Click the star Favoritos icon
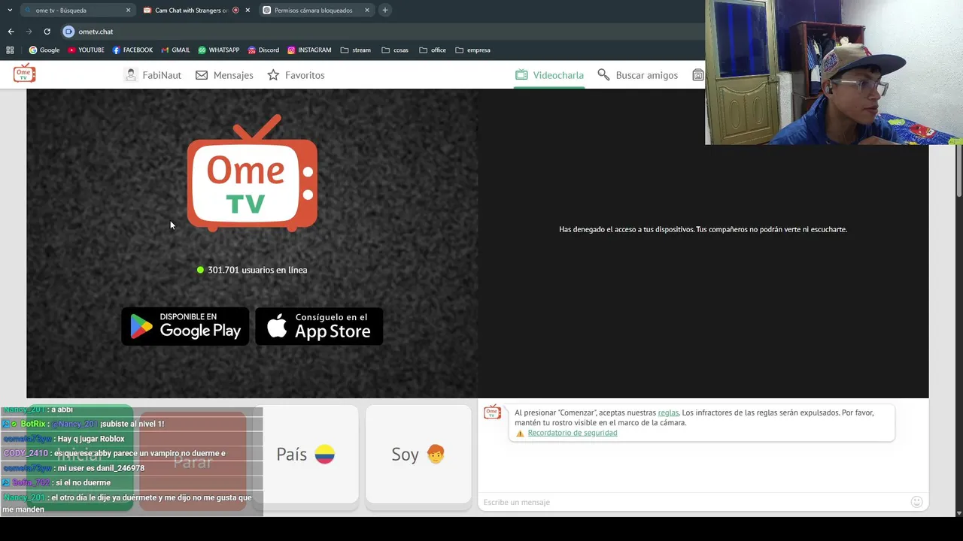 [x=273, y=75]
